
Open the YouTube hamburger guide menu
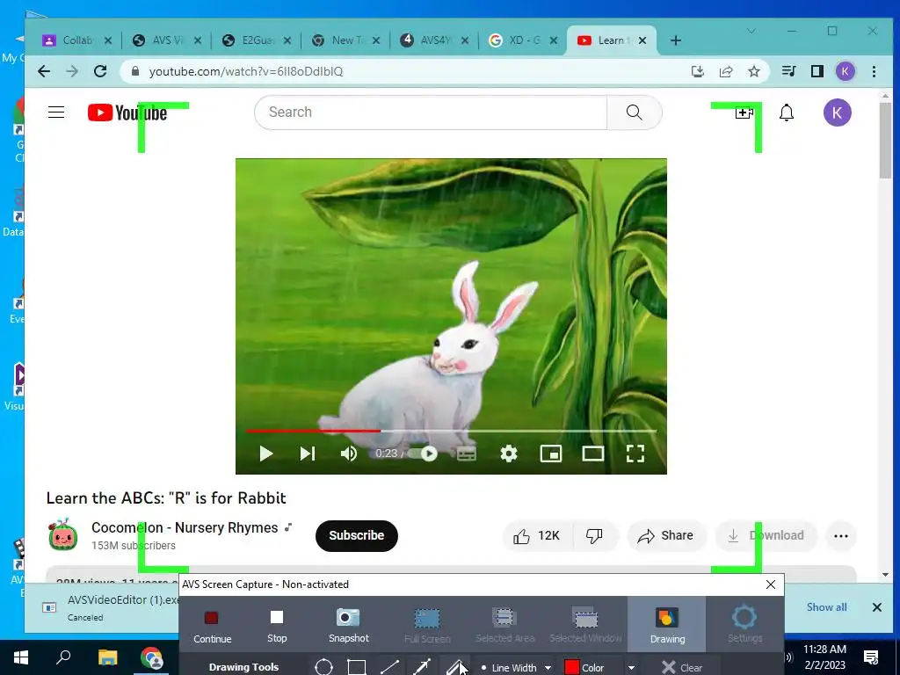(56, 112)
